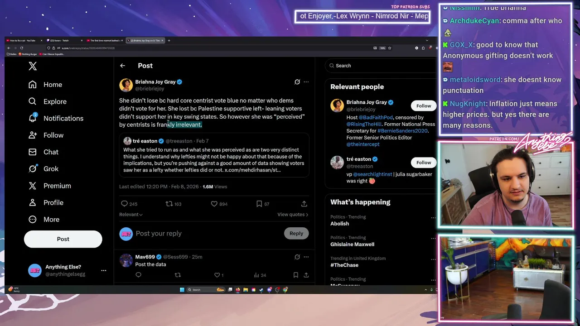Open options for the #TheChase trend
Image resolution: width=580 pixels, height=326 pixels.
[x=433, y=259]
